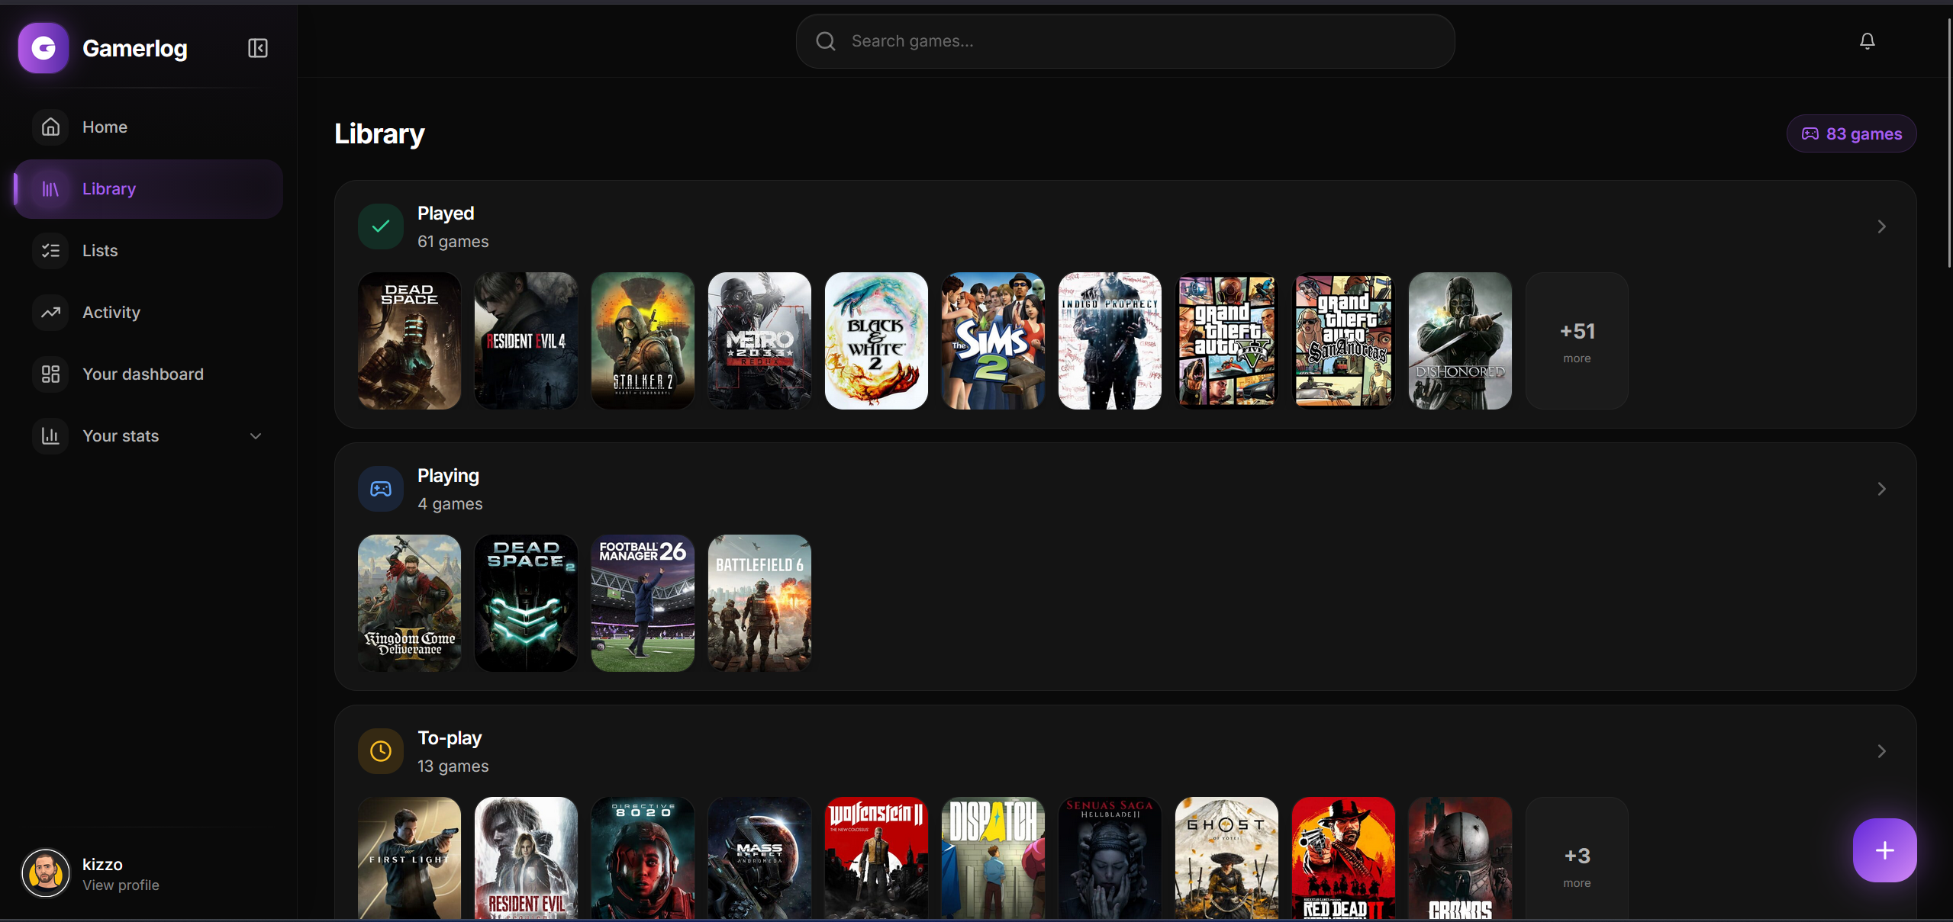Screen dimensions: 1953x922
Task: Click the gamepad icon beside Playing
Action: 380,488
